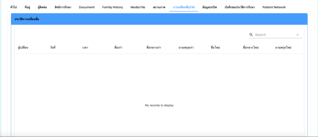Open the ทั่วไป tab
Image resolution: width=318 pixels, height=137 pixels.
(14, 7)
